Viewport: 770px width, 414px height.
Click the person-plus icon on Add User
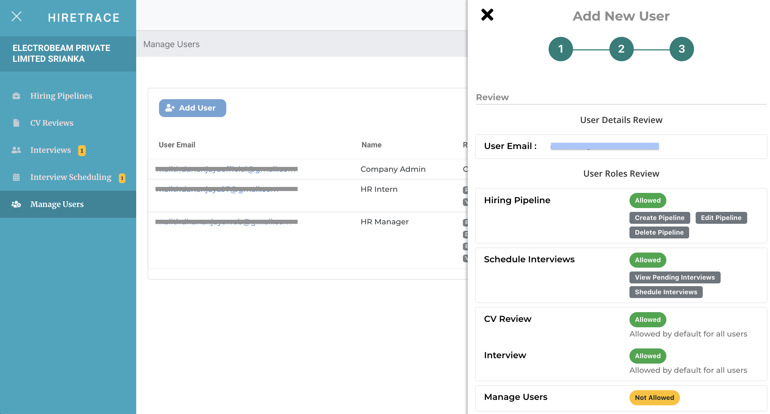coord(170,108)
